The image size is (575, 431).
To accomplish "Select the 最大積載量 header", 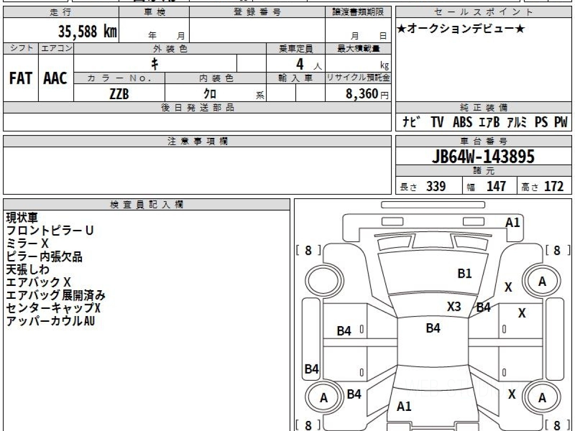I will coord(358,48).
